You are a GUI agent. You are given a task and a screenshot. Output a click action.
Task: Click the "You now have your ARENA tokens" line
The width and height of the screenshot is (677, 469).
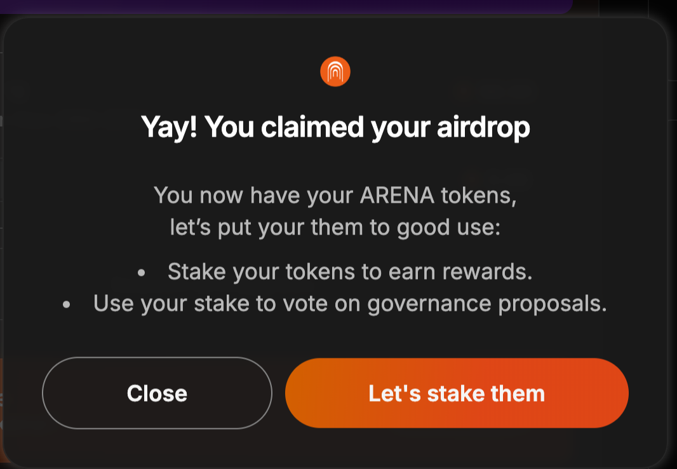pos(335,195)
